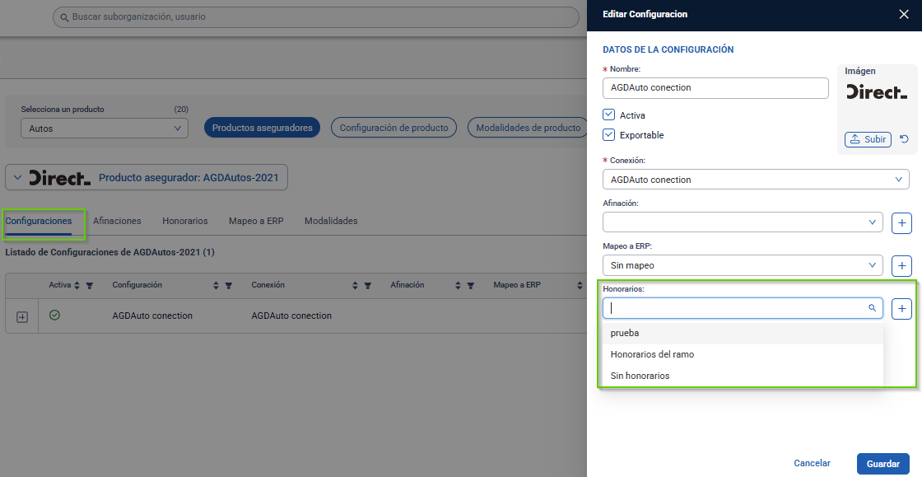Filter the Configuración column

229,285
